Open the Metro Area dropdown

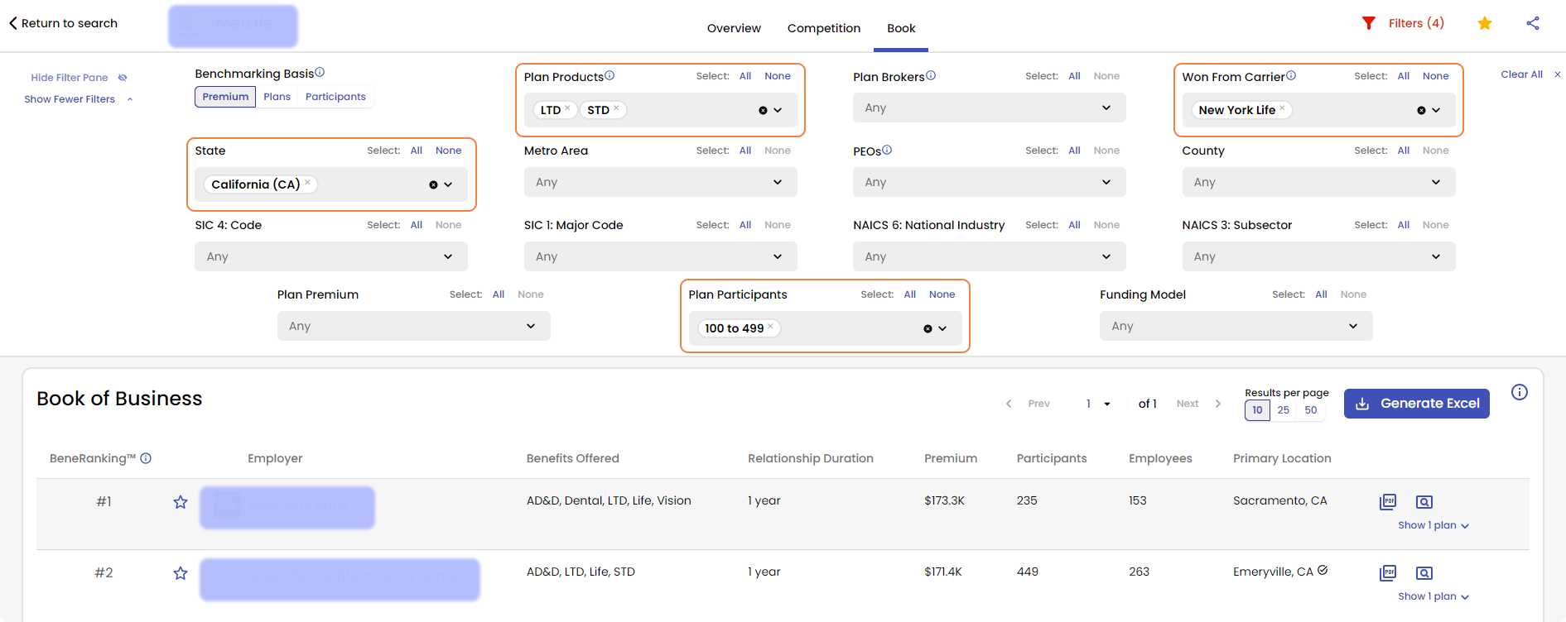click(x=660, y=182)
